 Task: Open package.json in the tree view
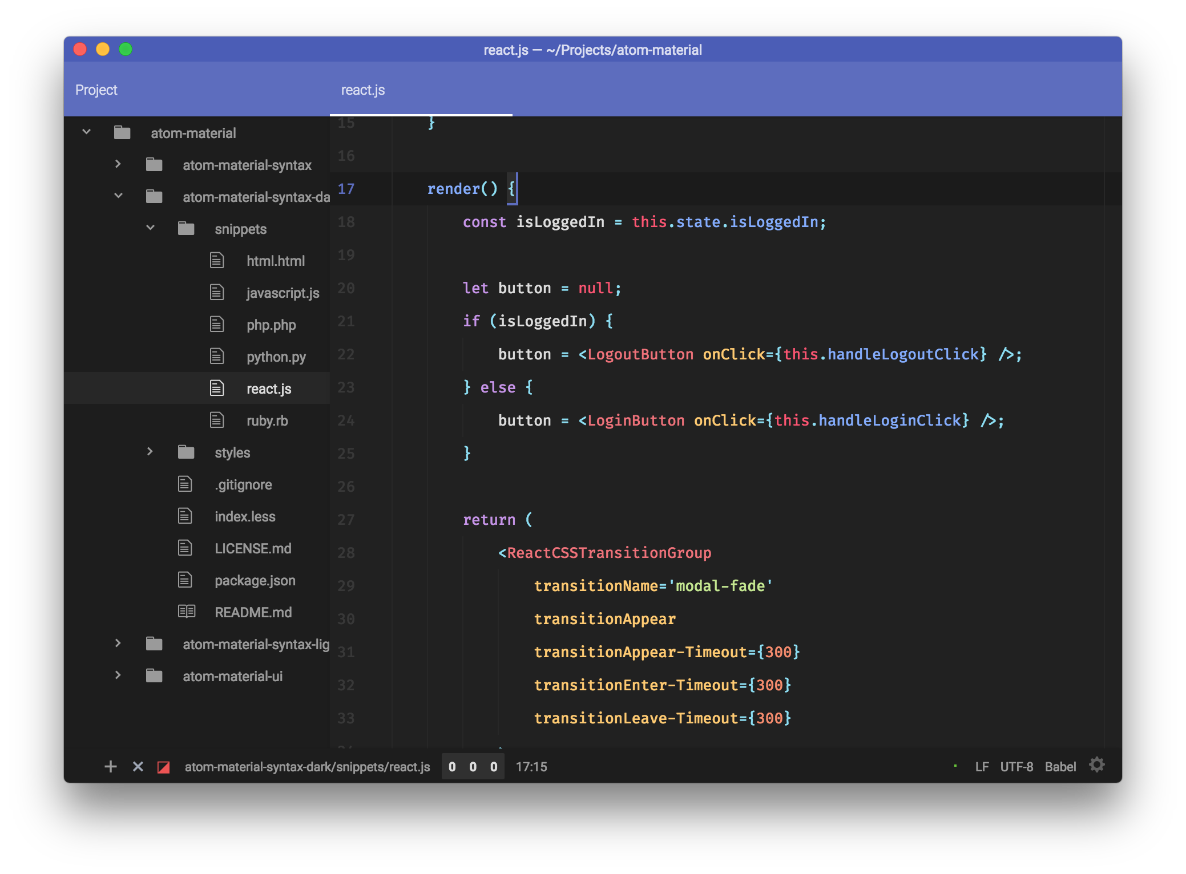pyautogui.click(x=255, y=580)
